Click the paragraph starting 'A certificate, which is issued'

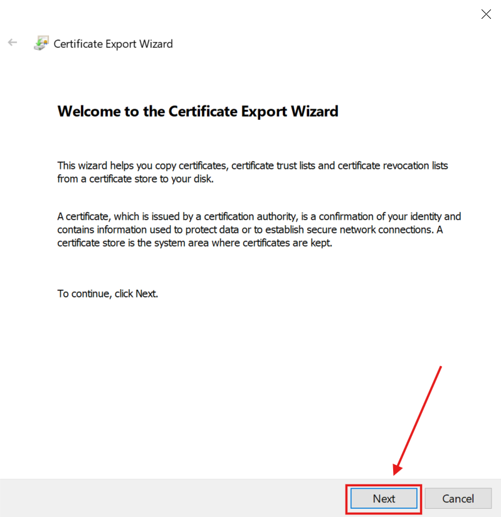coord(259,230)
